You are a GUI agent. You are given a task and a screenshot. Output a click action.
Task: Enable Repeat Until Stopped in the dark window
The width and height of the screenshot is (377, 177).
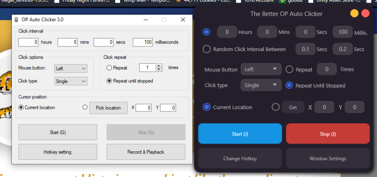tap(289, 85)
